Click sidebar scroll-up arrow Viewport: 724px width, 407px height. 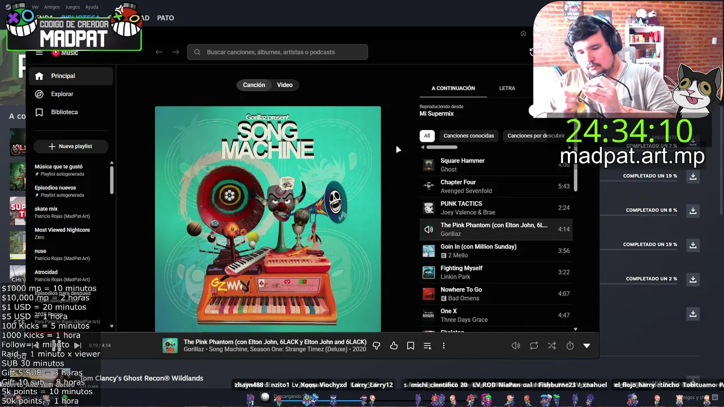(x=111, y=163)
